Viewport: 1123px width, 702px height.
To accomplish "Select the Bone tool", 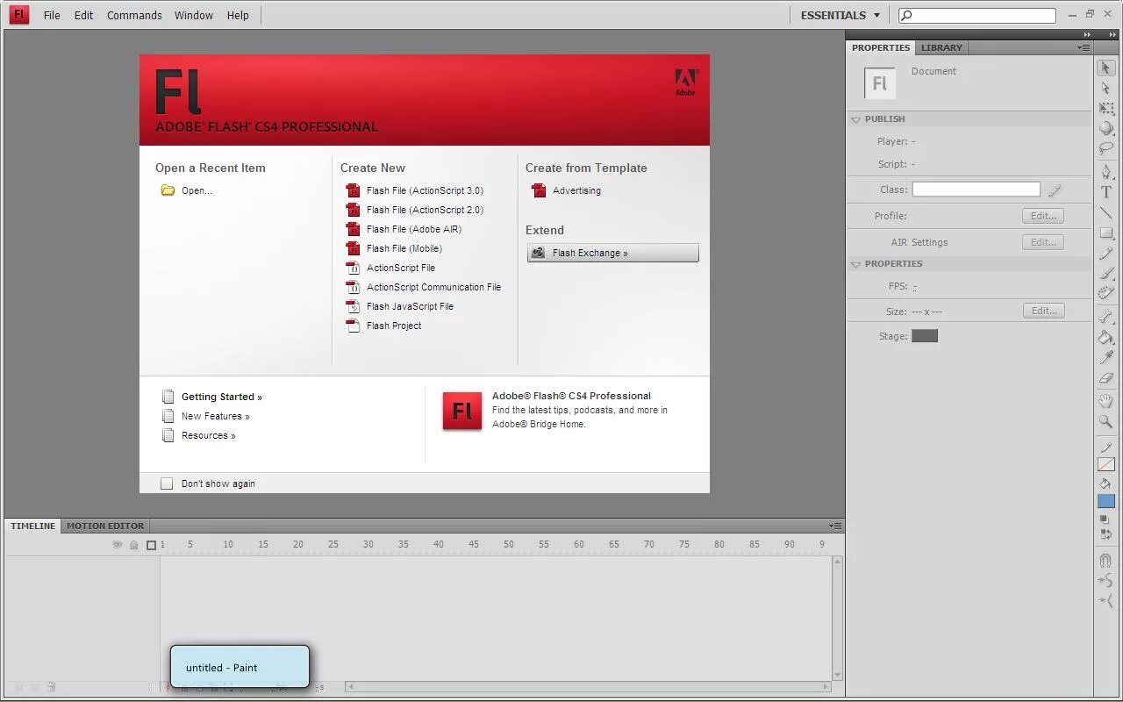I will pyautogui.click(x=1105, y=317).
